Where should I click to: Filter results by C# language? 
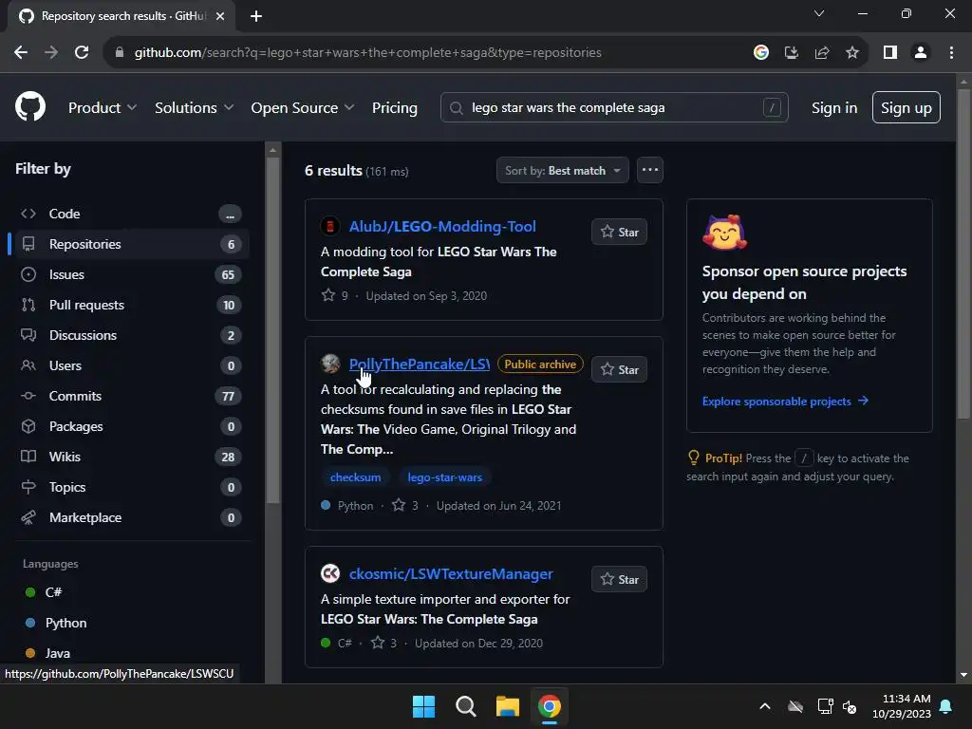pos(53,592)
